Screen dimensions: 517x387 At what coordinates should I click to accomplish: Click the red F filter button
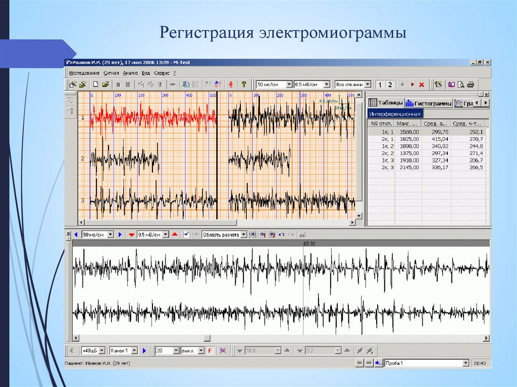coord(210,350)
